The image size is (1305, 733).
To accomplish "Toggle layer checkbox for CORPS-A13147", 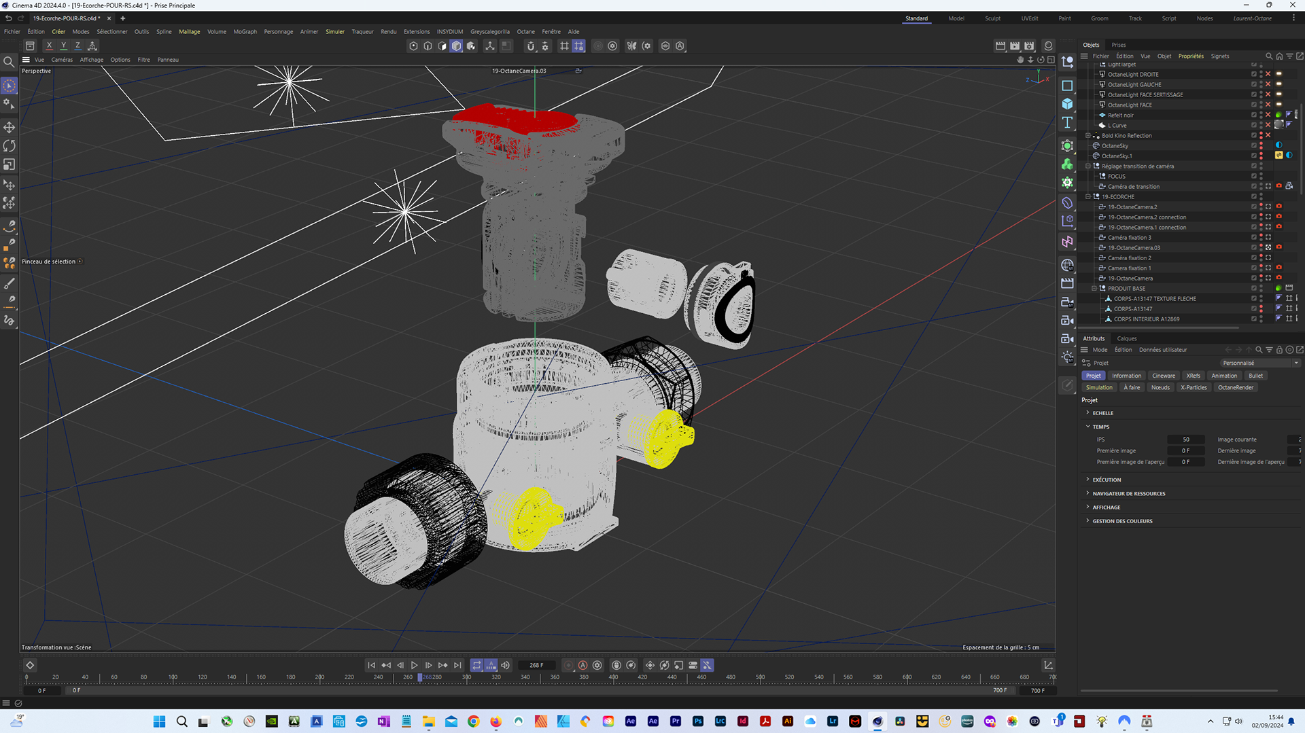I will point(1254,309).
